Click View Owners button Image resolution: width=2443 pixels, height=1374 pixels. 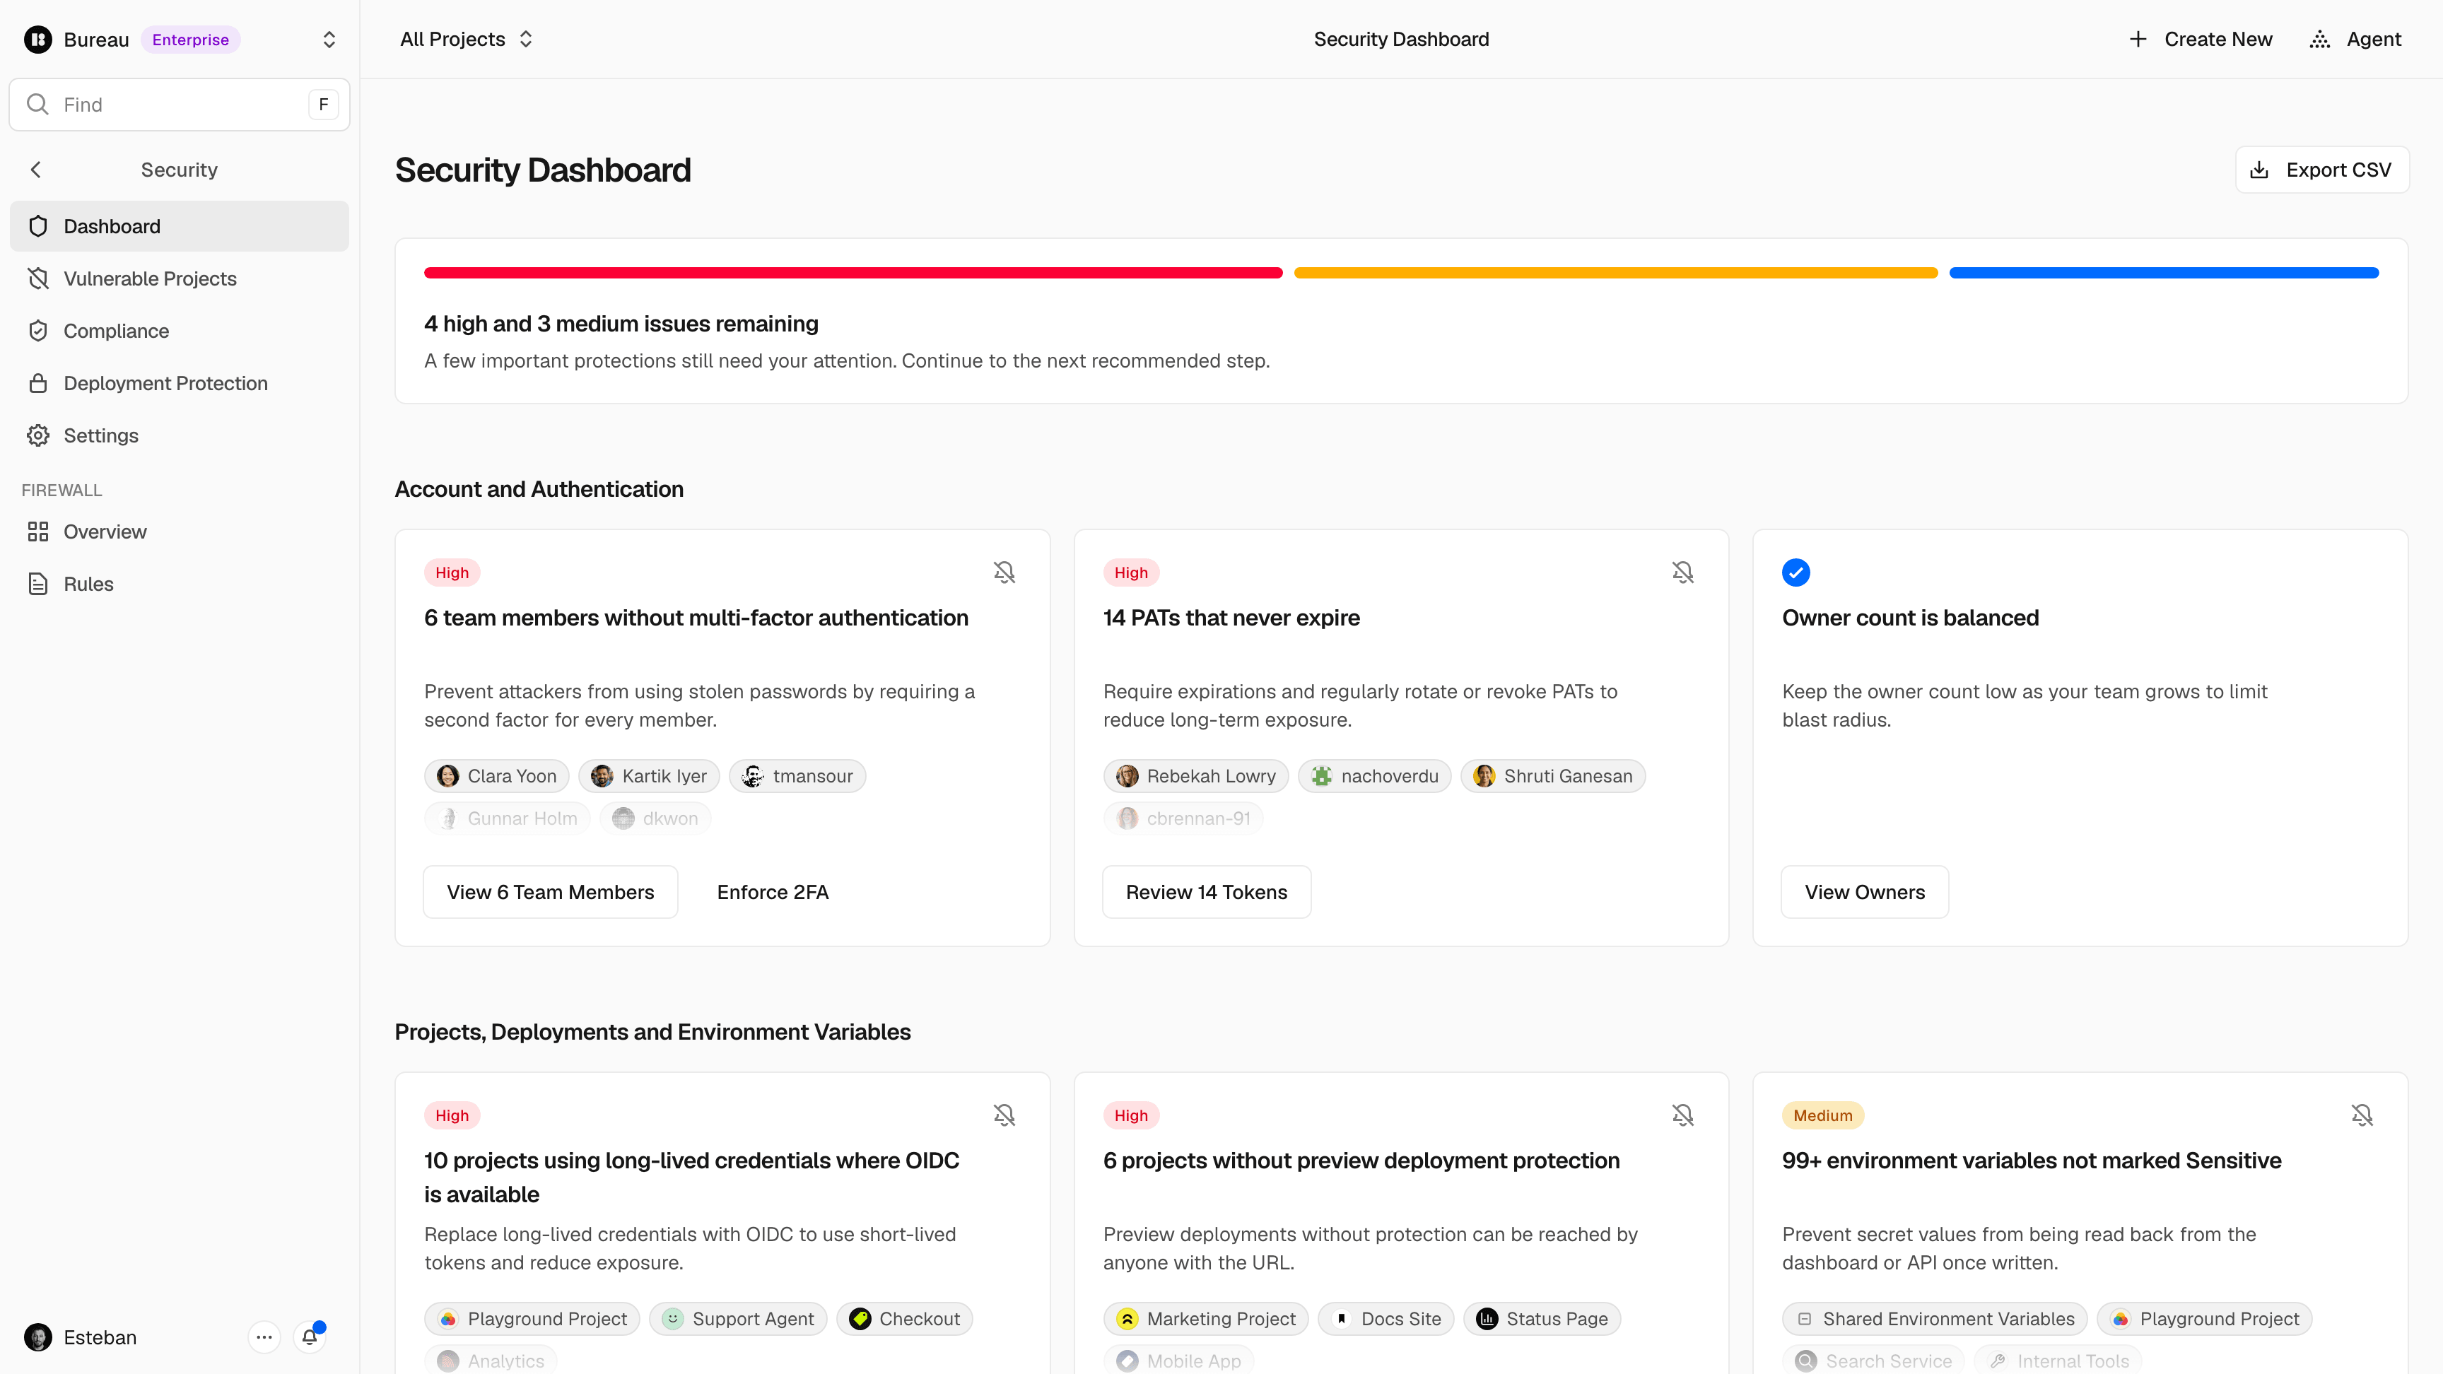point(1865,891)
